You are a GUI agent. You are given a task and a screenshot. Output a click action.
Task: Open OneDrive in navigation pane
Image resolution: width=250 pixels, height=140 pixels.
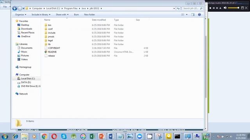pyautogui.click(x=26, y=36)
